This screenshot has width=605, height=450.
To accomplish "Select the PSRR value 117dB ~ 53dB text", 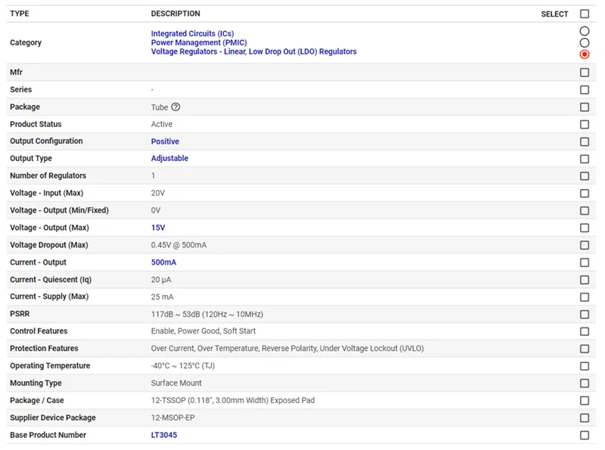I will pos(207,314).
